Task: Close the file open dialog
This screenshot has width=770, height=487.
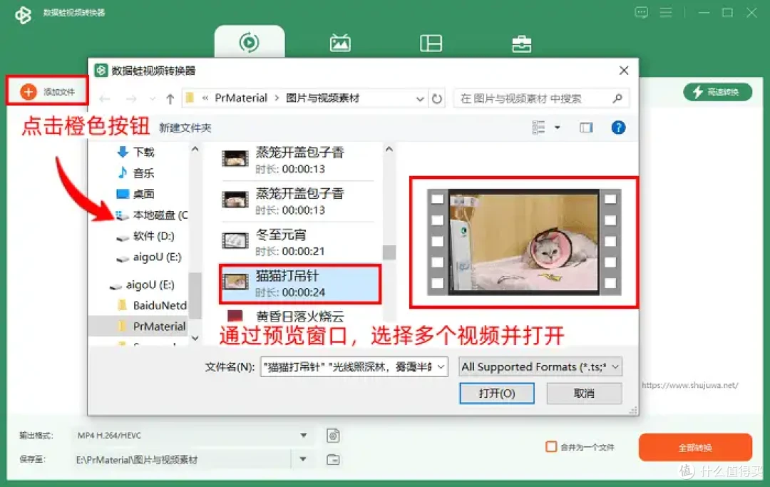Action: point(624,71)
